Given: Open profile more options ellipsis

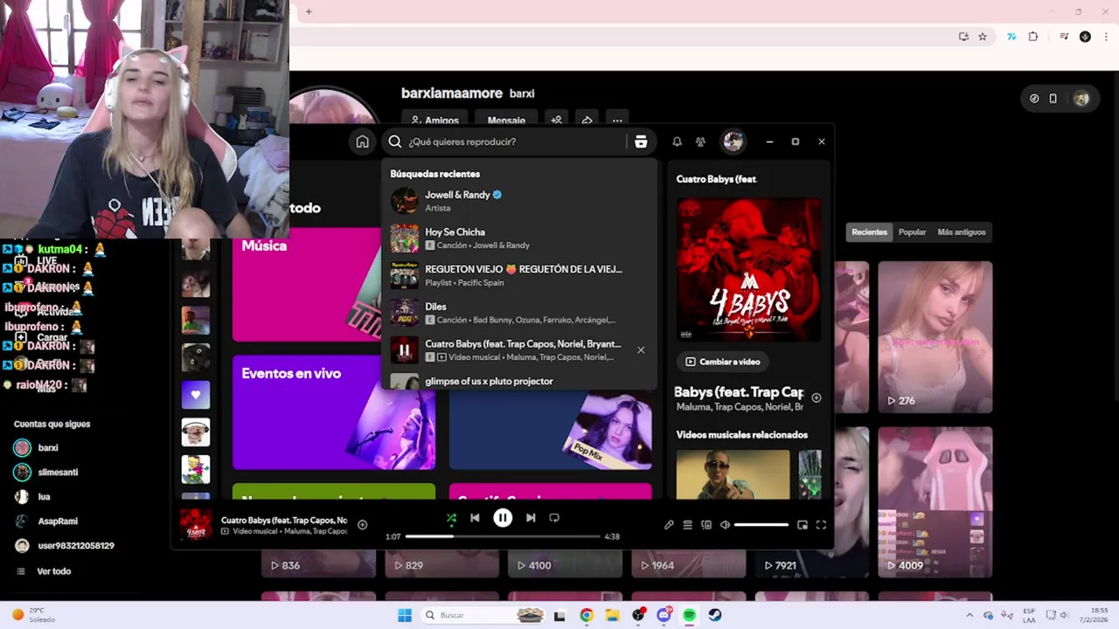Looking at the screenshot, I should [617, 121].
